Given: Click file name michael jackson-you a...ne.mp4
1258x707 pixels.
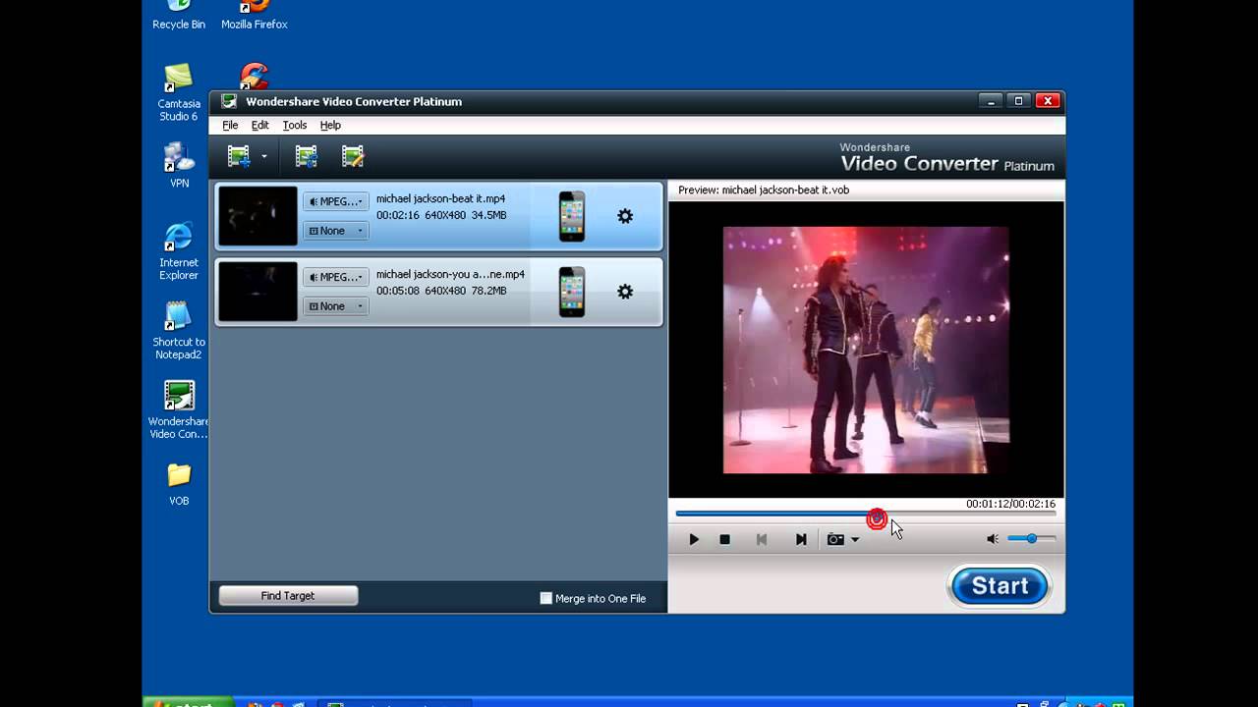Looking at the screenshot, I should pos(450,274).
